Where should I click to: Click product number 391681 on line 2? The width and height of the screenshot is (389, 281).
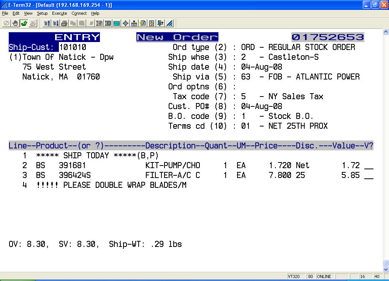(72, 165)
